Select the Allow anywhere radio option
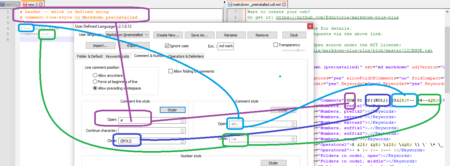The width and height of the screenshot is (450, 166). [x=95, y=76]
